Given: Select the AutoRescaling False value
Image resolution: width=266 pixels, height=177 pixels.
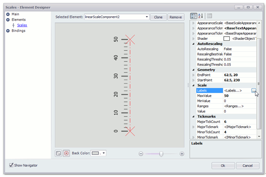Looking at the screenshot, I should pyautogui.click(x=227, y=49).
